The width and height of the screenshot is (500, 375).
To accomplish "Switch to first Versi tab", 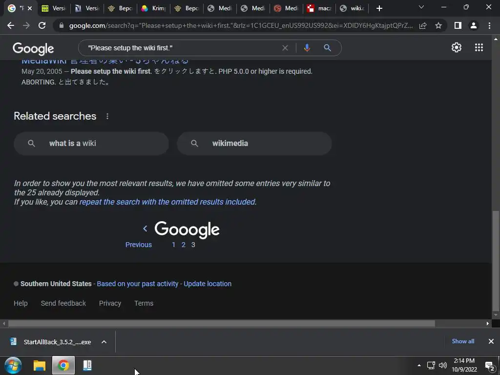I will (54, 8).
